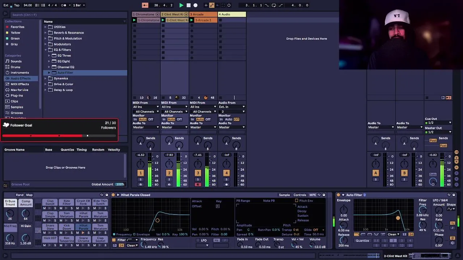Click the Session Record circle button

point(229,5)
